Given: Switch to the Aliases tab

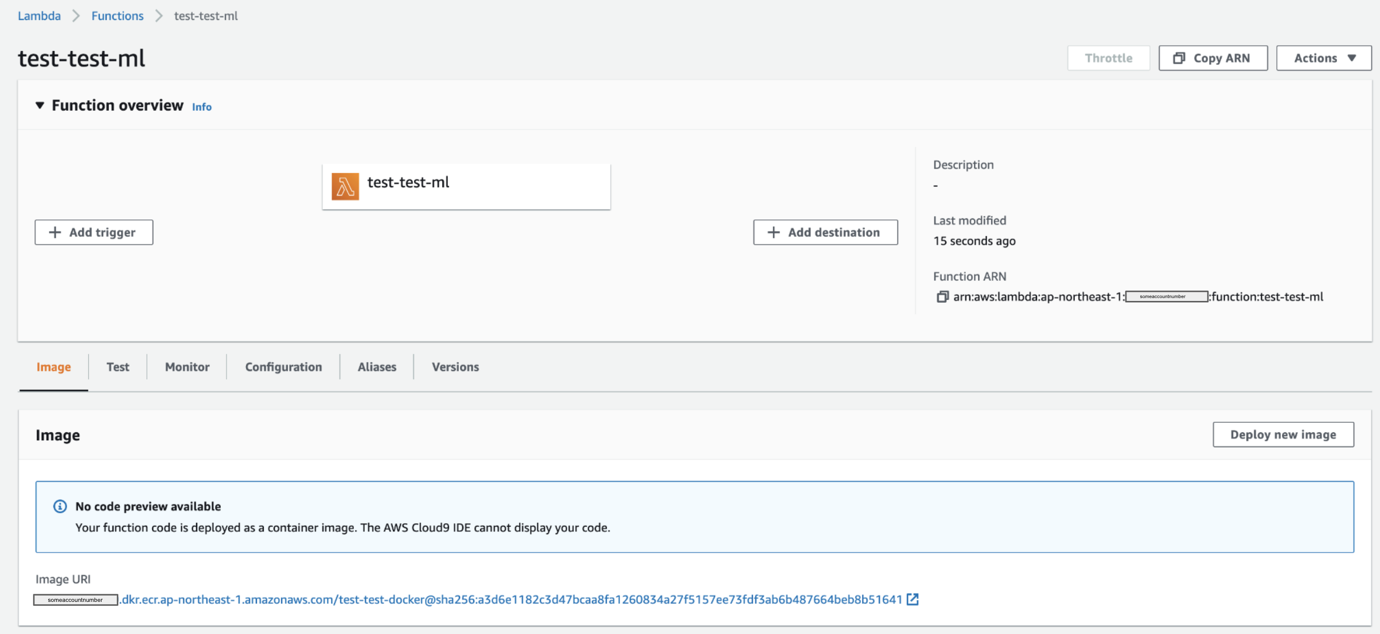Looking at the screenshot, I should pyautogui.click(x=376, y=367).
